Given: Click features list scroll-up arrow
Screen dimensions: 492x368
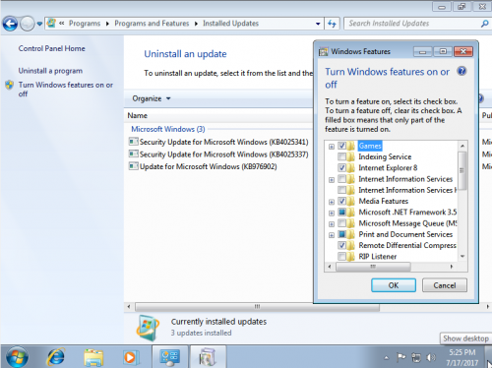Looking at the screenshot, I should pyautogui.click(x=462, y=146).
